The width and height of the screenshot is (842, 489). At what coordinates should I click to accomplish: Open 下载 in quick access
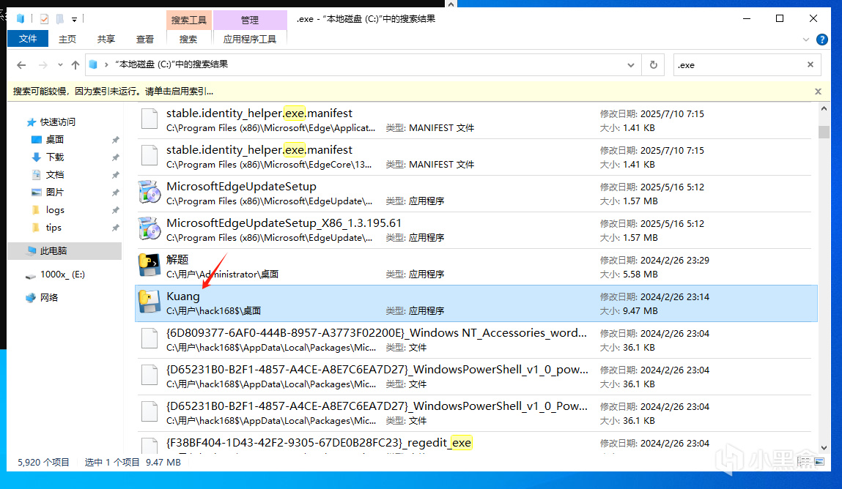click(54, 157)
